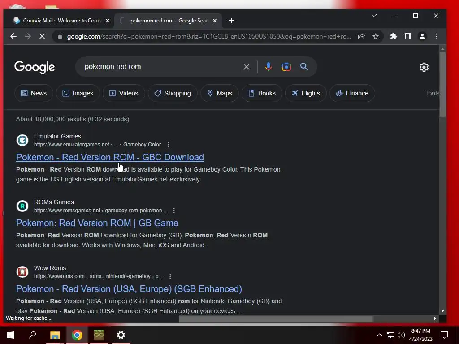Click the Emulator Games site favicon
The height and width of the screenshot is (344, 459).
[22, 140]
